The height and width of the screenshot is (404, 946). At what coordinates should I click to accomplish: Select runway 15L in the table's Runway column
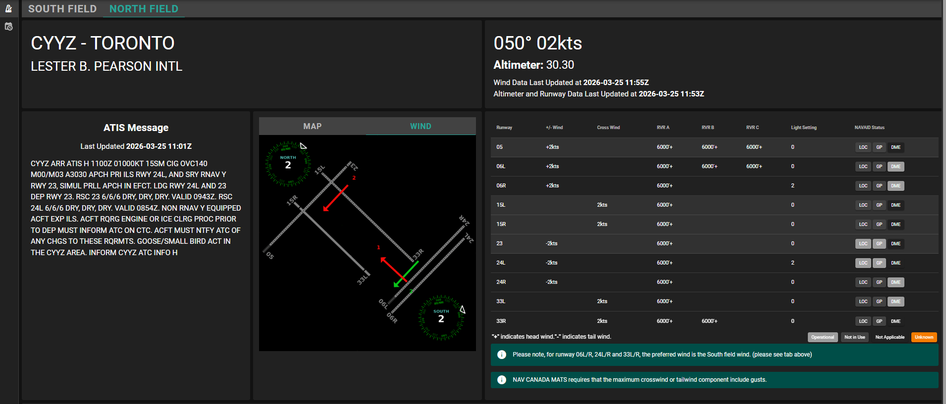tap(501, 205)
